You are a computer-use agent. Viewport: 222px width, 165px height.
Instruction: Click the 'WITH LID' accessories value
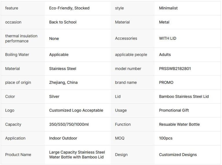[x=167, y=38]
